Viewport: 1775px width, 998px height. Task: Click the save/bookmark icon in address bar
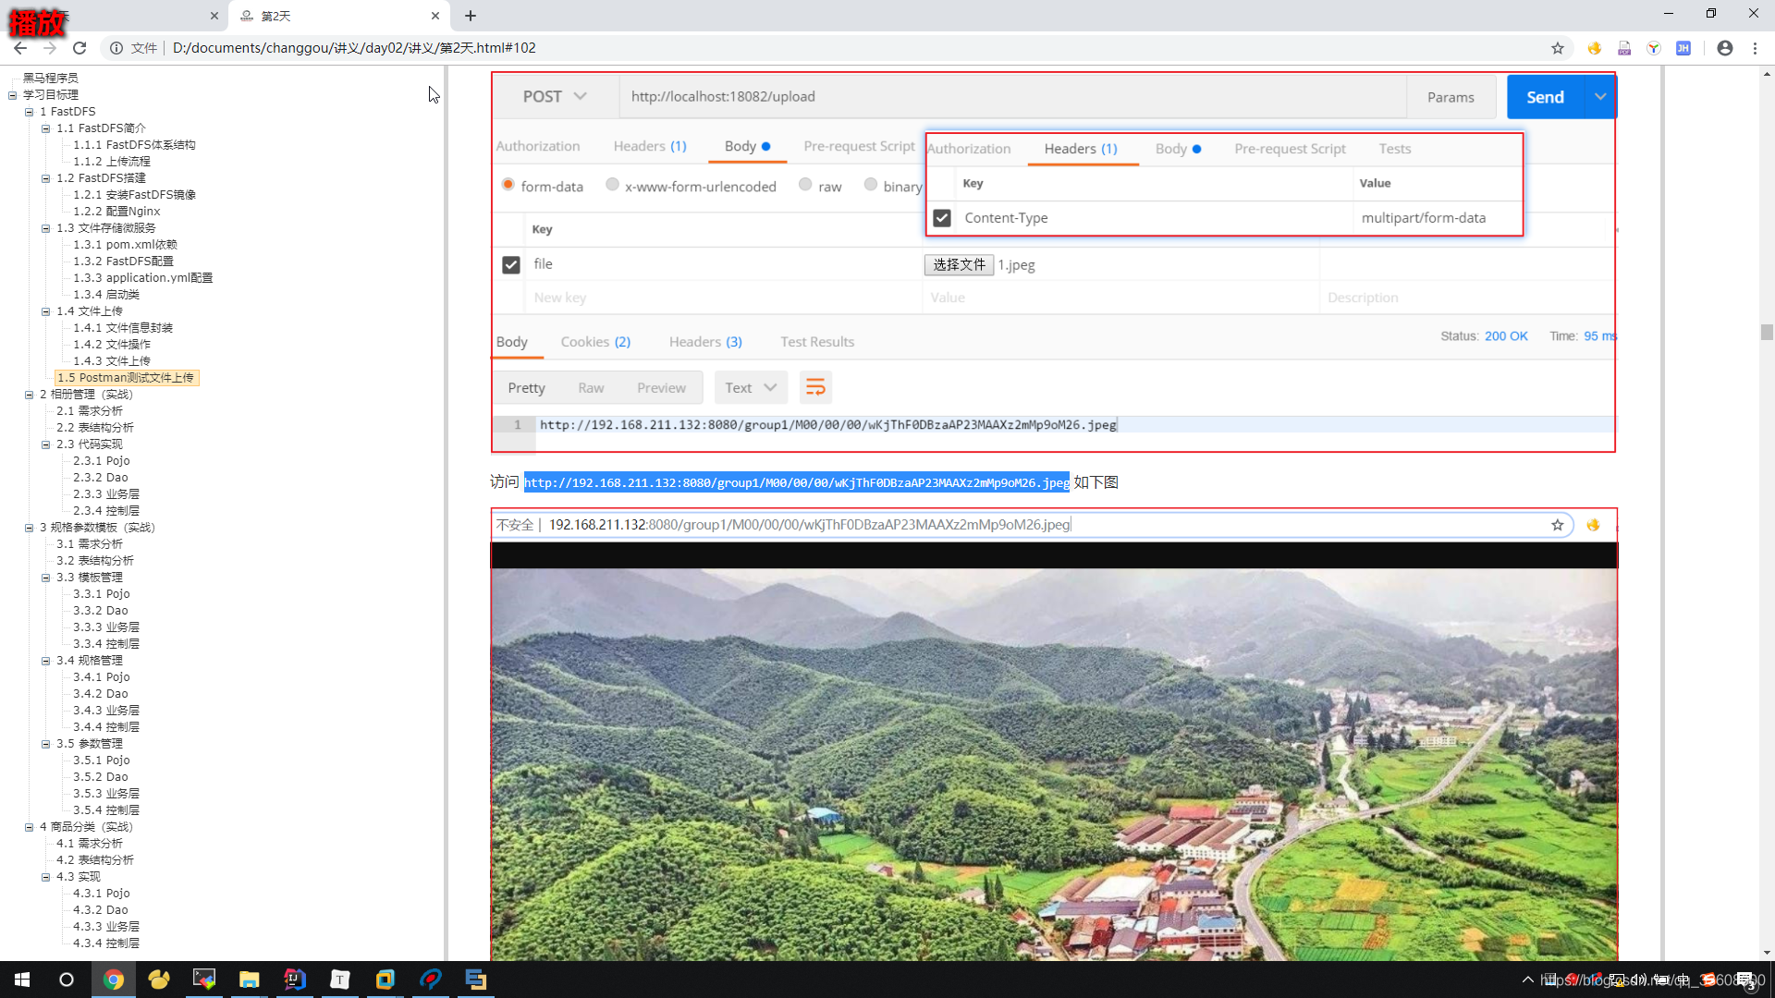tap(1558, 47)
